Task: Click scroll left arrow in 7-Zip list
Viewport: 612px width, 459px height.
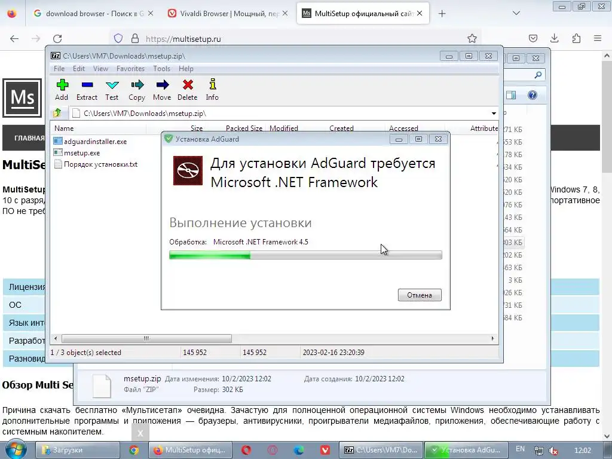Action: pos(56,338)
